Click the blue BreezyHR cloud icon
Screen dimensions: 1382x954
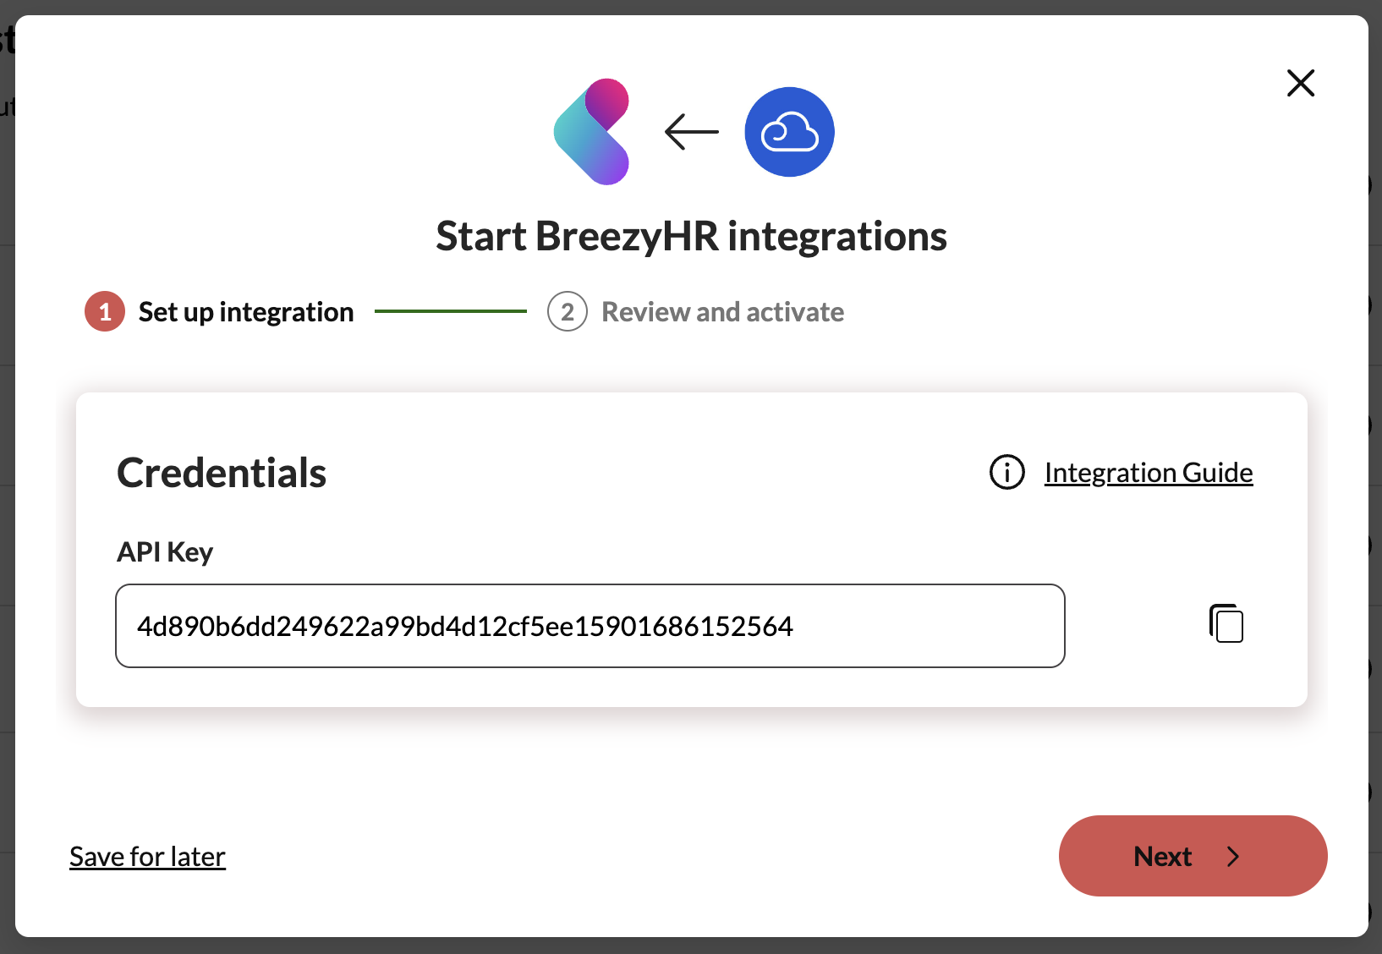[789, 132]
